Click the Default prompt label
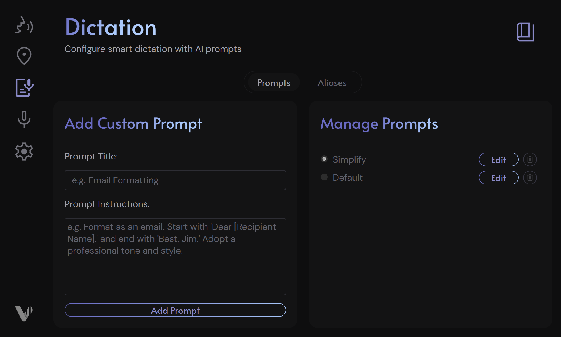Screen dimensions: 561x337 (347, 177)
